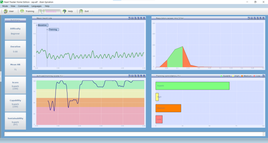This screenshot has height=143, width=268.
Task: Close the Heart Tracker window
Action: 263,2
